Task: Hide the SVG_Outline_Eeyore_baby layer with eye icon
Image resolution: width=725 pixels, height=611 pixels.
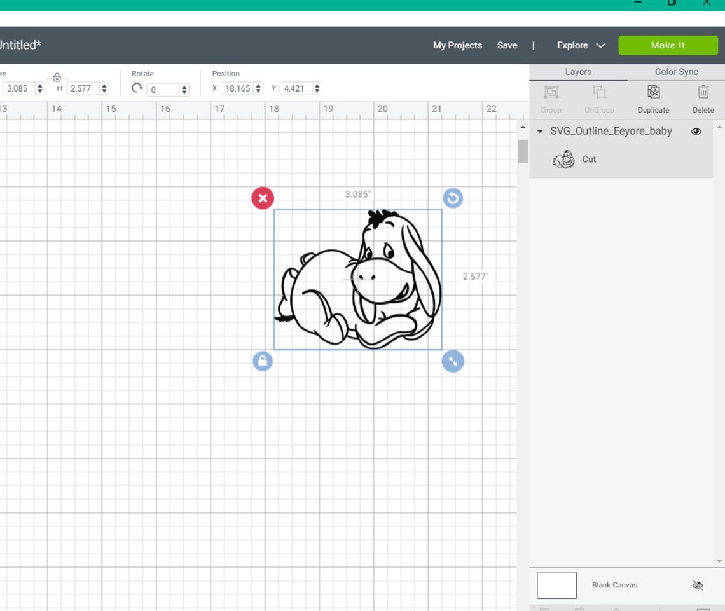Action: [696, 131]
